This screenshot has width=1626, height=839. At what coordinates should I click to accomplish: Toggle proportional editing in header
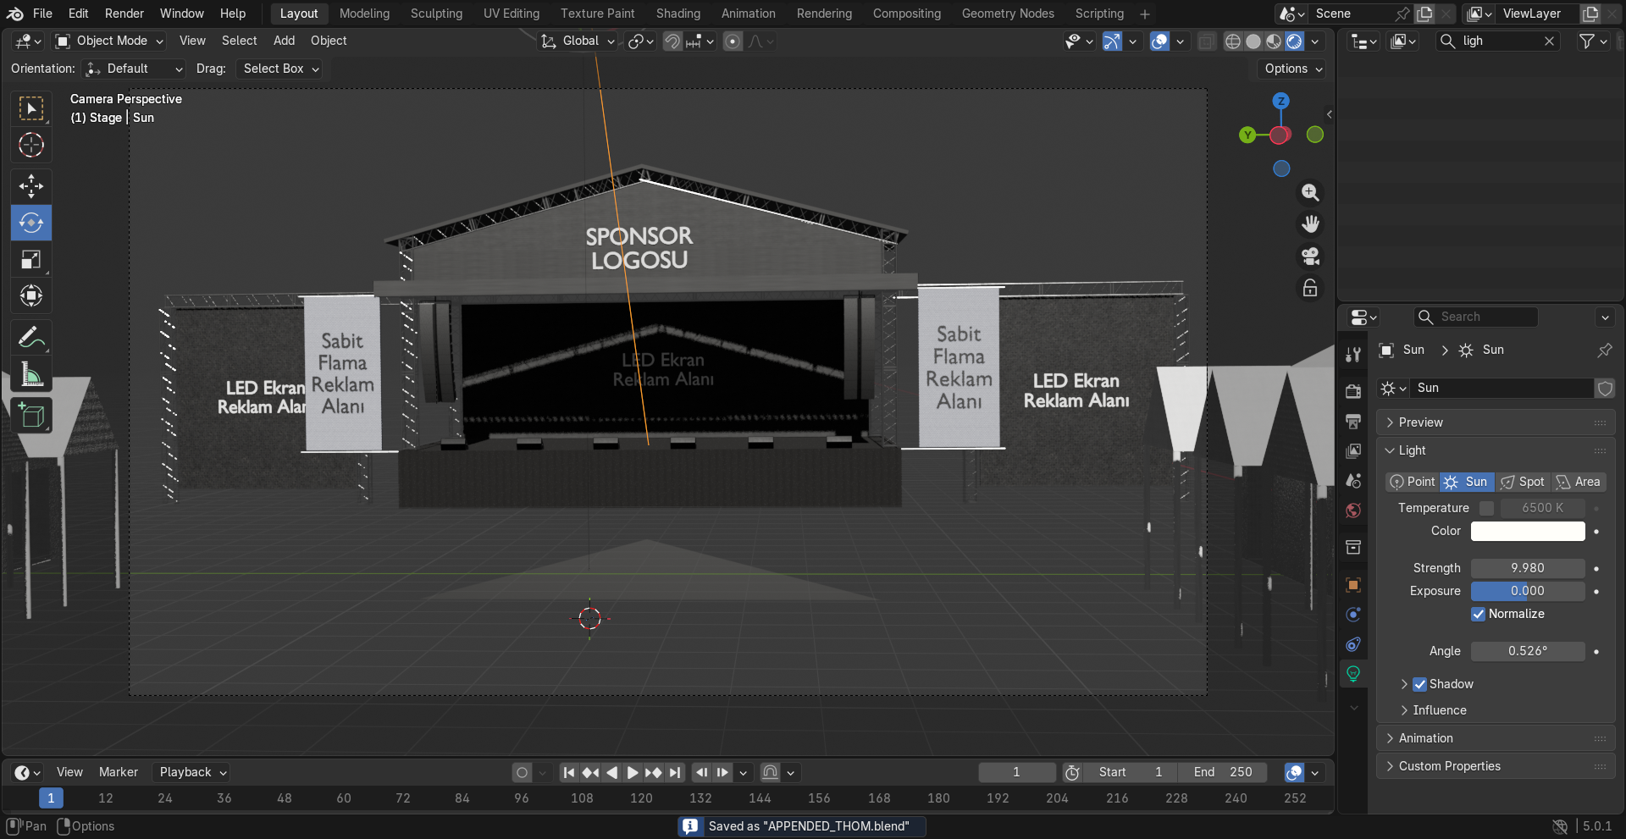pyautogui.click(x=733, y=41)
